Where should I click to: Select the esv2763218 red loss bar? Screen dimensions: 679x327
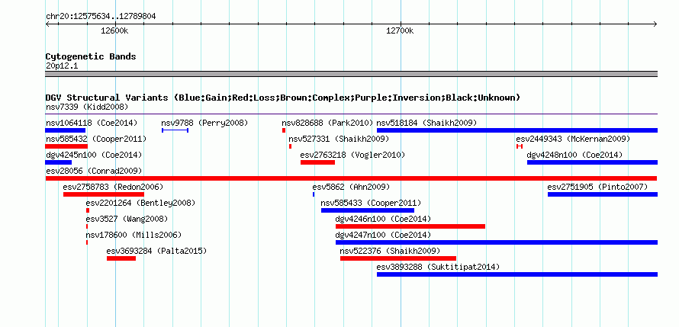[x=318, y=162]
